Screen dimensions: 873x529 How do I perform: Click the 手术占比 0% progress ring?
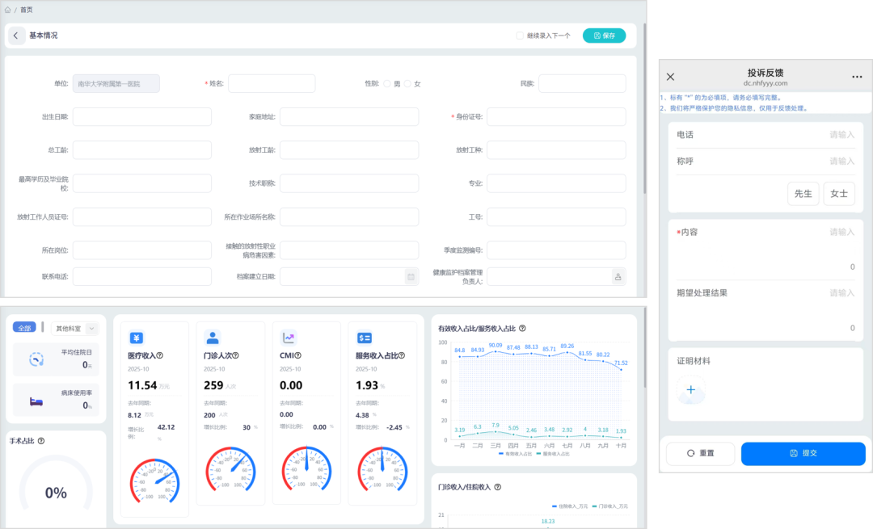(x=56, y=484)
